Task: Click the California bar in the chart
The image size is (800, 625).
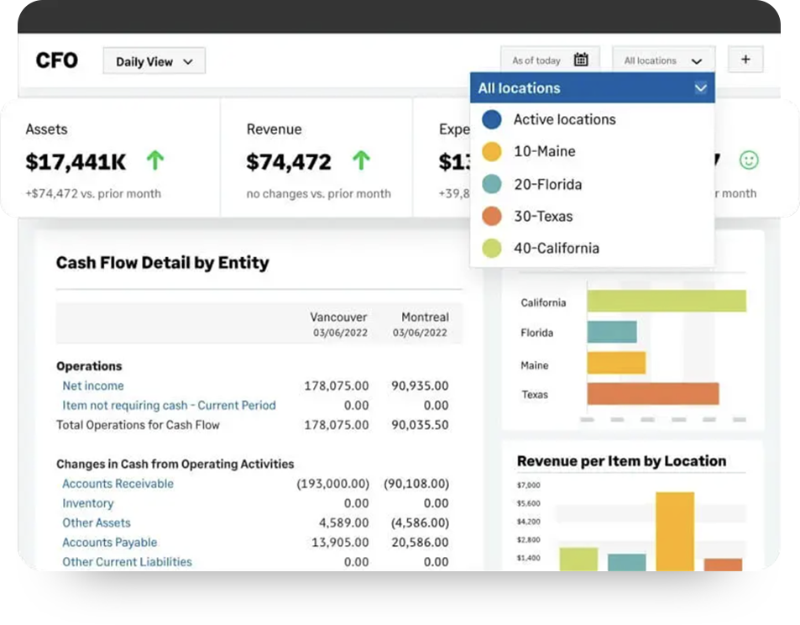Action: point(667,301)
